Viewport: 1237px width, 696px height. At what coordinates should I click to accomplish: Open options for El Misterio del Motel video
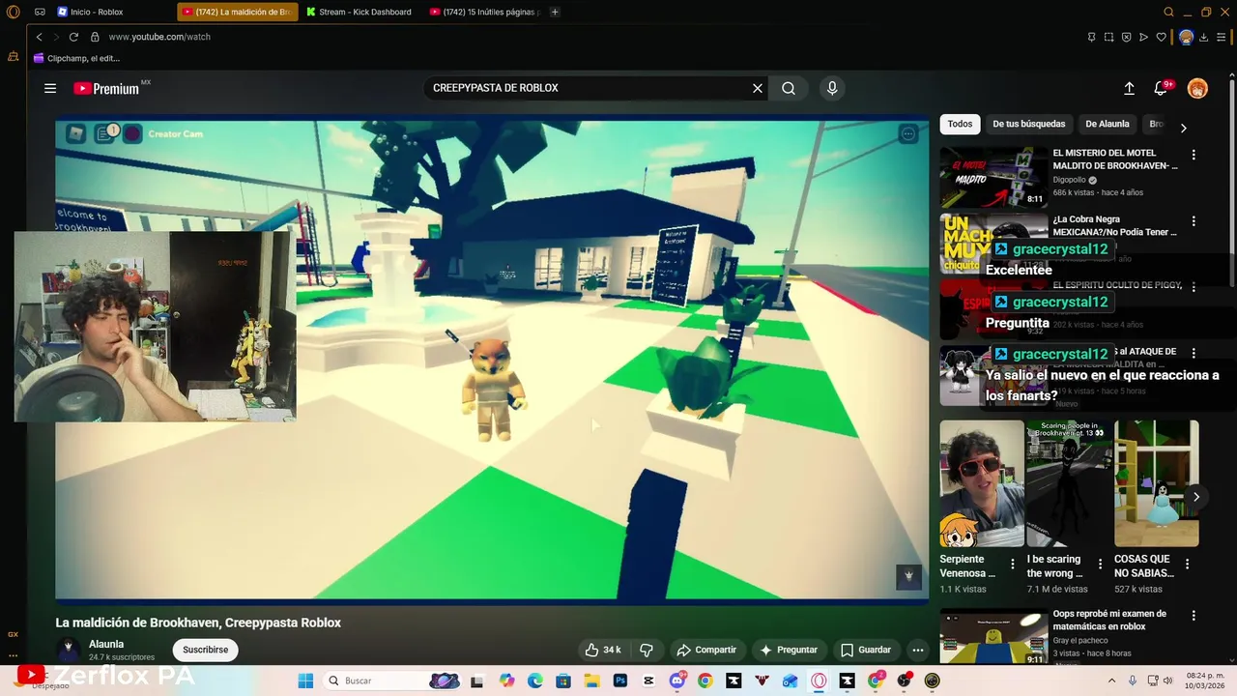[1194, 155]
